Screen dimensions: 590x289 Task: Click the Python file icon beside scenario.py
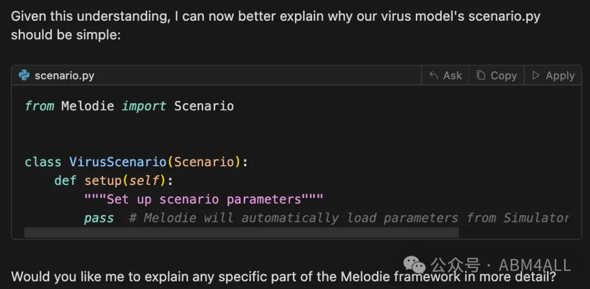[24, 76]
